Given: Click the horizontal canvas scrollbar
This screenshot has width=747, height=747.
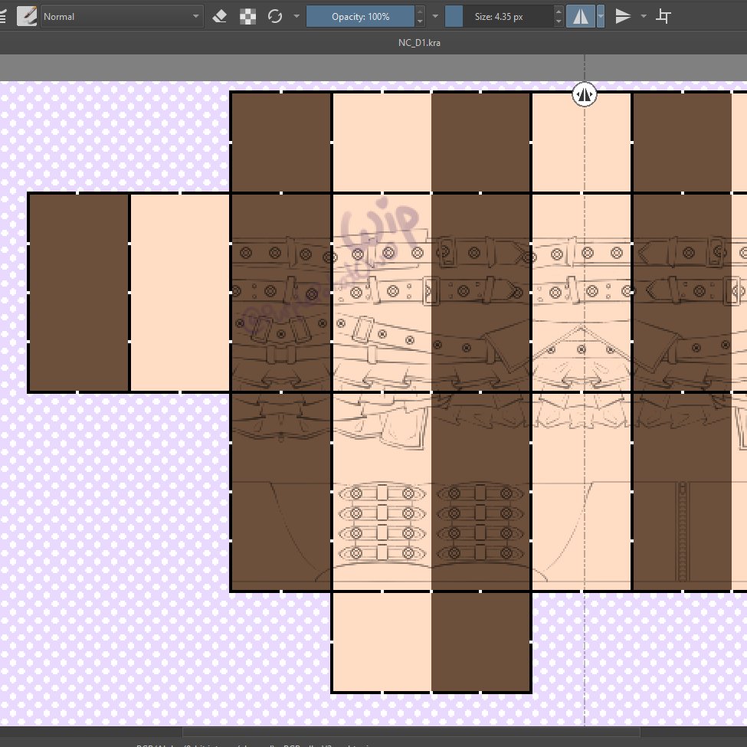Looking at the screenshot, I should 411,731.
